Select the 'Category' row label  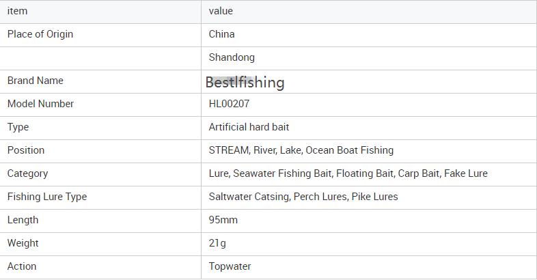pos(27,173)
